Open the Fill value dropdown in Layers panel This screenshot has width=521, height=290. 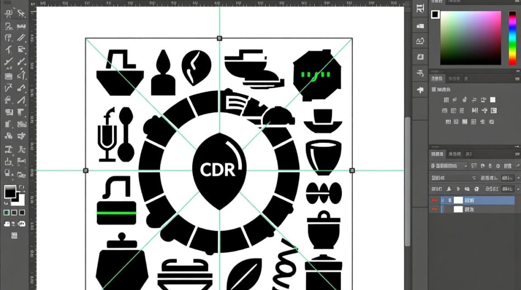[509, 189]
